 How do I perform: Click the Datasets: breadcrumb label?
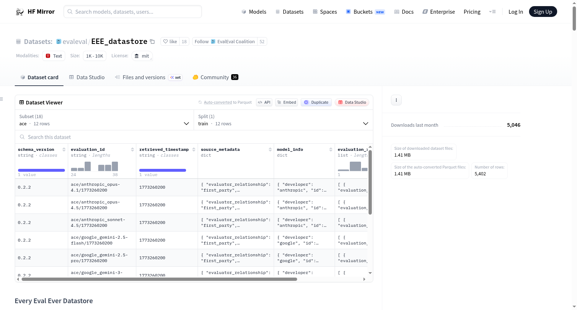tap(38, 41)
